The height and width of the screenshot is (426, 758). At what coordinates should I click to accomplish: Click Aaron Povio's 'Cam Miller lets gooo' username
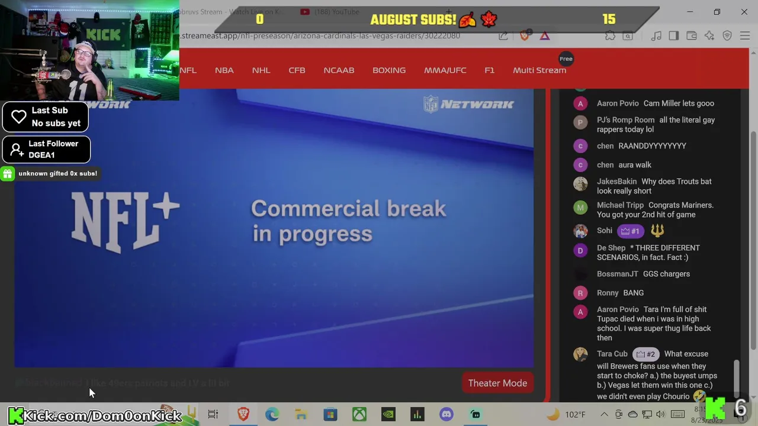coord(618,103)
